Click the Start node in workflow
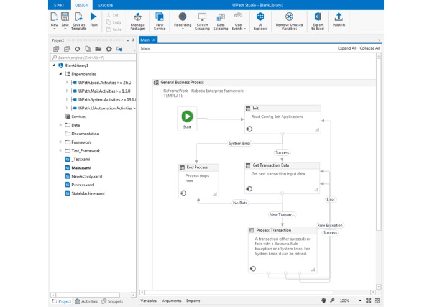This screenshot has height=307, width=432. tap(187, 119)
